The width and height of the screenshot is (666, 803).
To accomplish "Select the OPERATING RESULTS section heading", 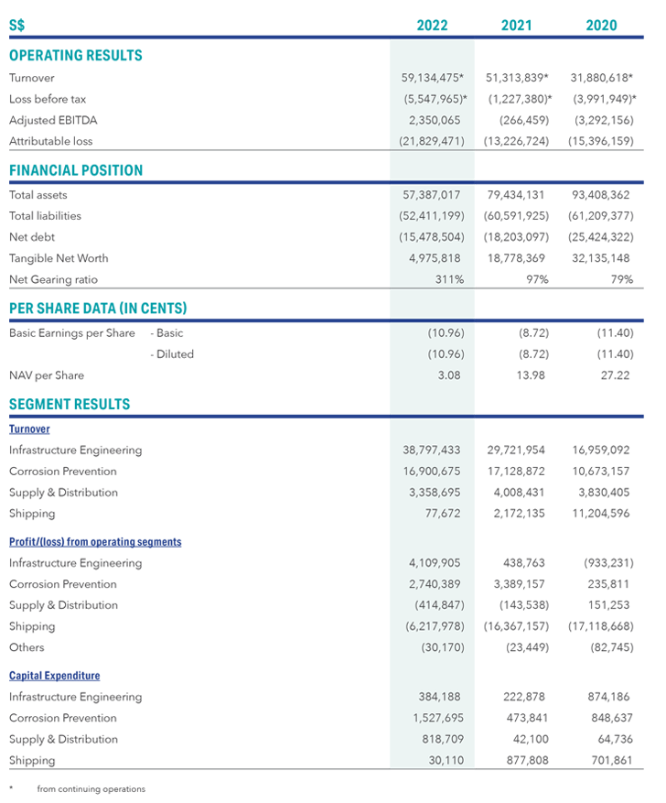I will pyautogui.click(x=76, y=55).
